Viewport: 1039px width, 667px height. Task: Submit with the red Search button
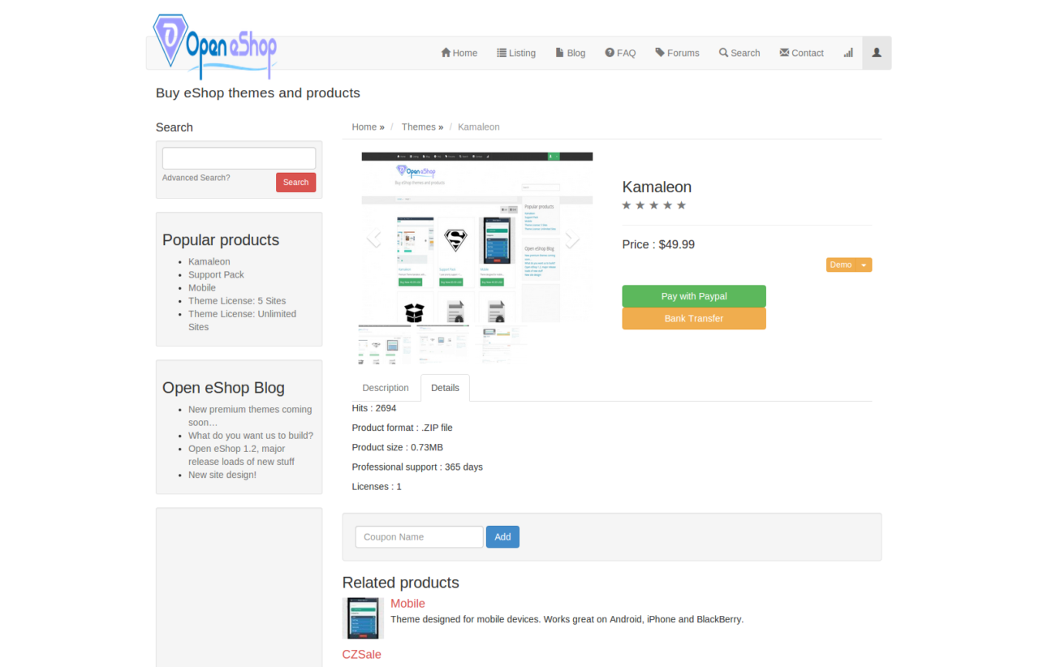click(x=295, y=183)
